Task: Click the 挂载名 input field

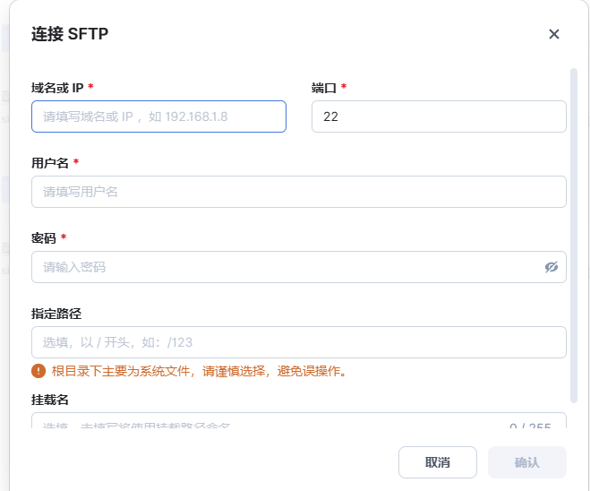Action: tap(269, 421)
